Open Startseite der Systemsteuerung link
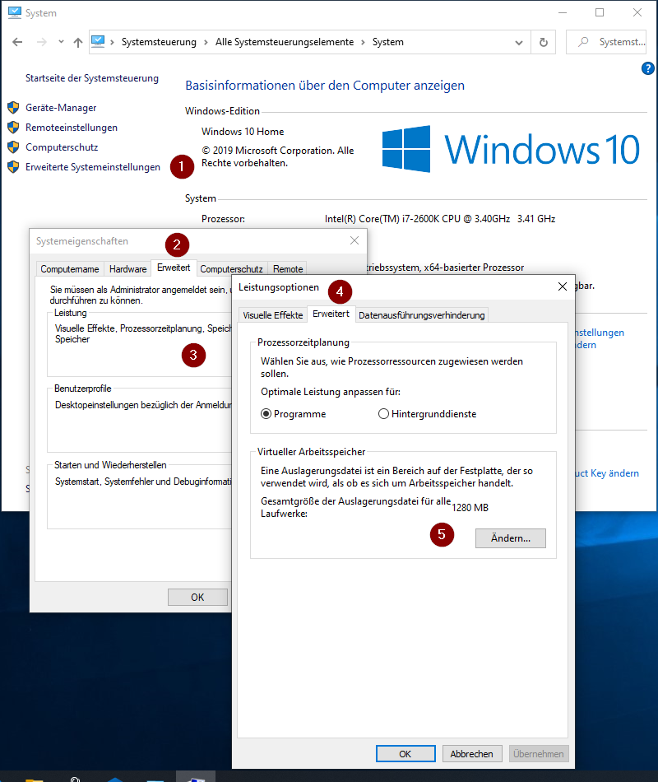Viewport: 658px width, 782px height. tap(92, 78)
